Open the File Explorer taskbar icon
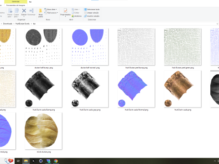 click(26, 161)
